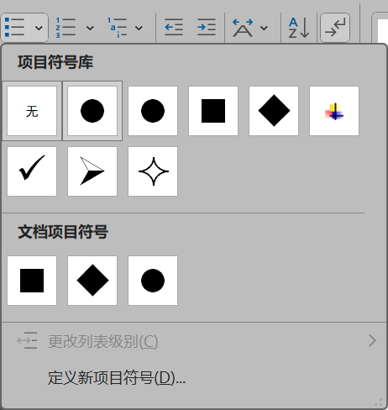This screenshot has height=410, width=388.
Task: Open 更改列表级别(C) submenu
Action: (x=194, y=341)
